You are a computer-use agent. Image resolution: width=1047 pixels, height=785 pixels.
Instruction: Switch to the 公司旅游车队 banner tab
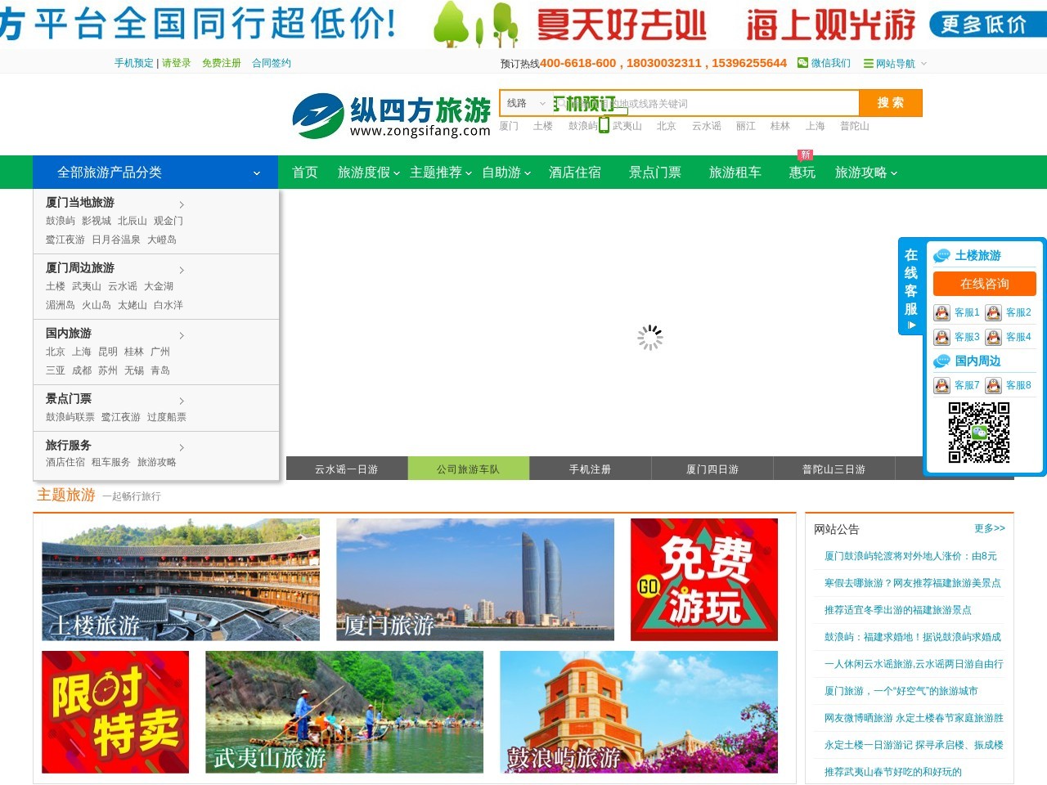[x=468, y=469]
